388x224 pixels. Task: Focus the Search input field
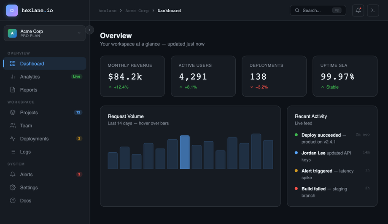tap(318, 11)
